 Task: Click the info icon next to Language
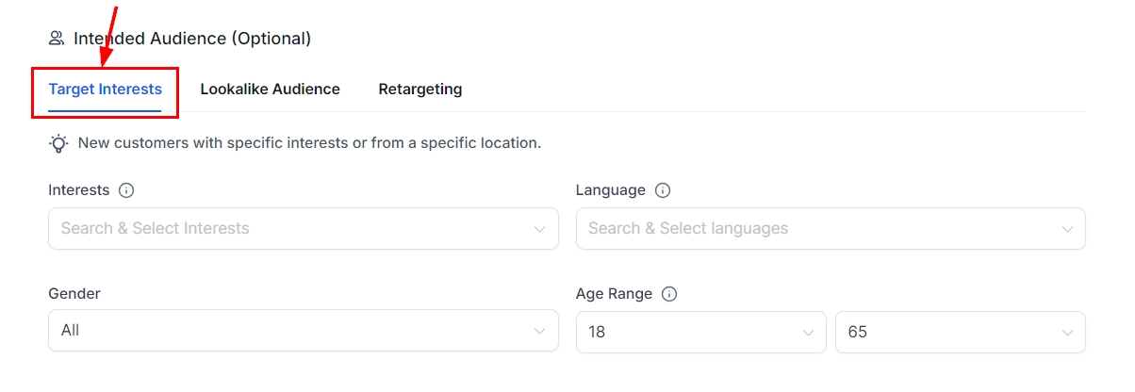click(663, 190)
